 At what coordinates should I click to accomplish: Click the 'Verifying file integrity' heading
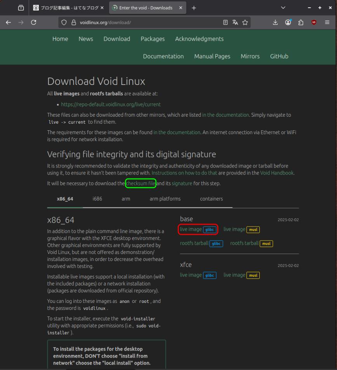132,154
